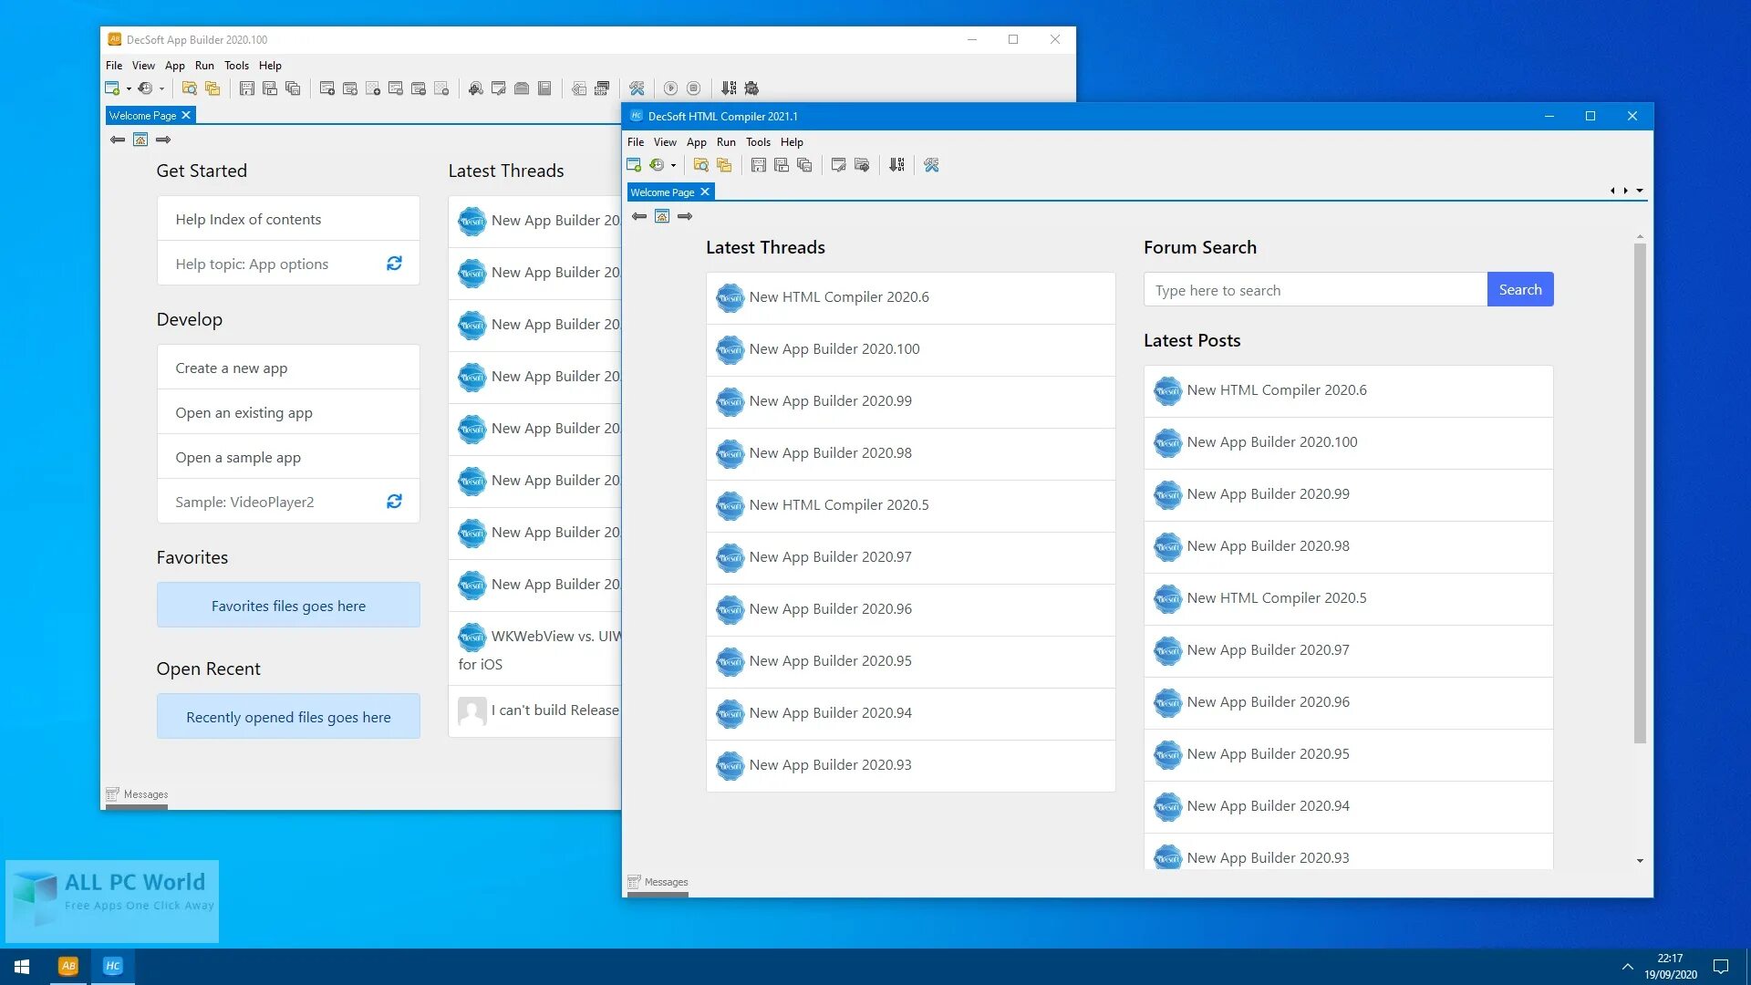The image size is (1751, 985).
Task: Open App menu in App Builder window
Action: pyautogui.click(x=175, y=66)
